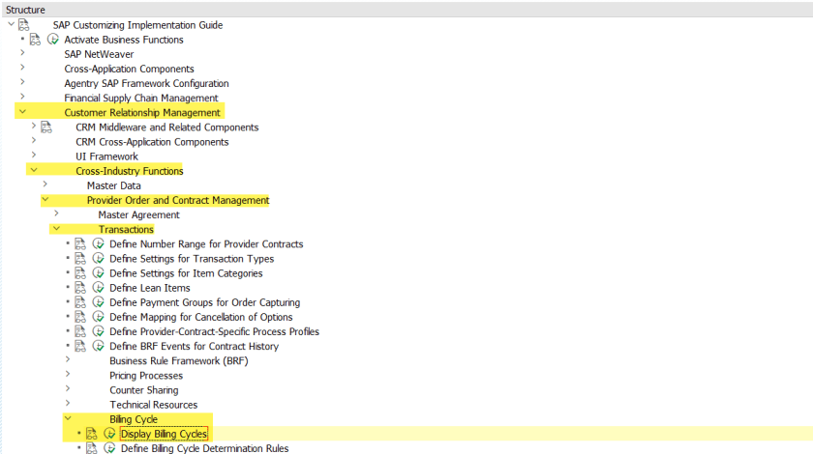Open documentation for Define Settings for Transaction Types
Image resolution: width=813 pixels, height=454 pixels.
[x=80, y=258]
